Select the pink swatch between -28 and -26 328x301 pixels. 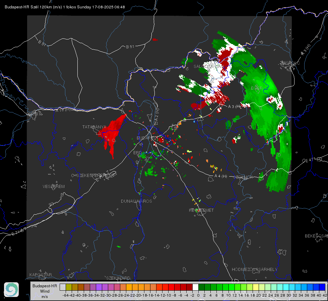pyautogui.click(x=117, y=287)
